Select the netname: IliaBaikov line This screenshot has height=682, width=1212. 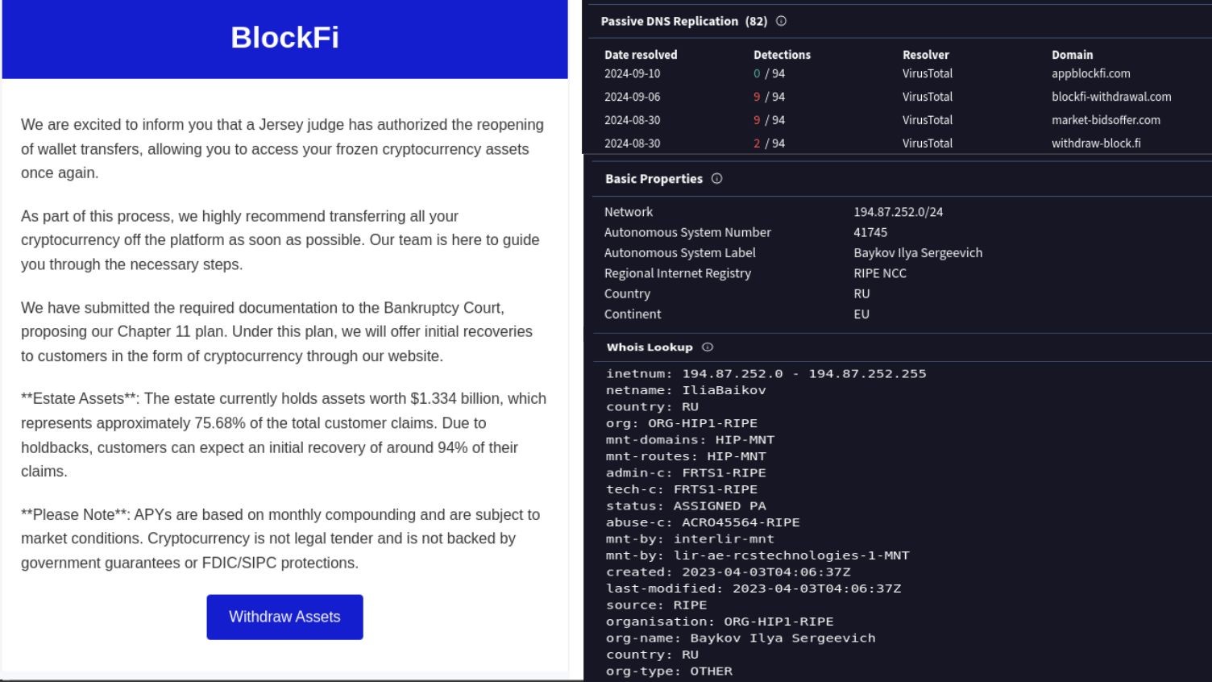686,390
